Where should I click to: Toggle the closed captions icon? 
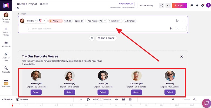click(130, 100)
